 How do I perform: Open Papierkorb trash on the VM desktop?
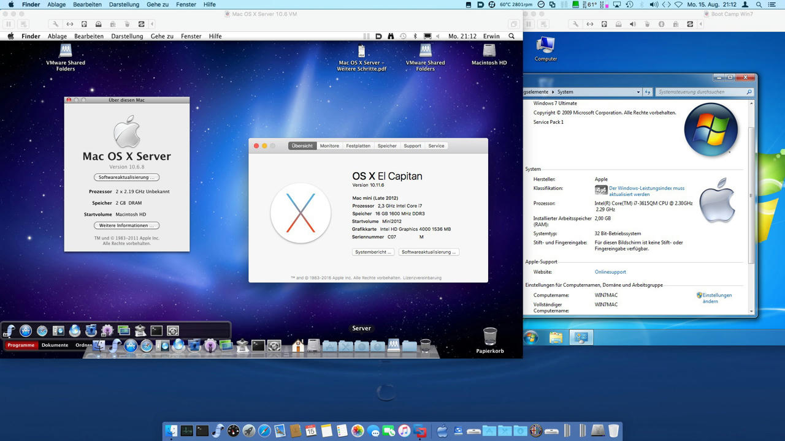point(490,341)
